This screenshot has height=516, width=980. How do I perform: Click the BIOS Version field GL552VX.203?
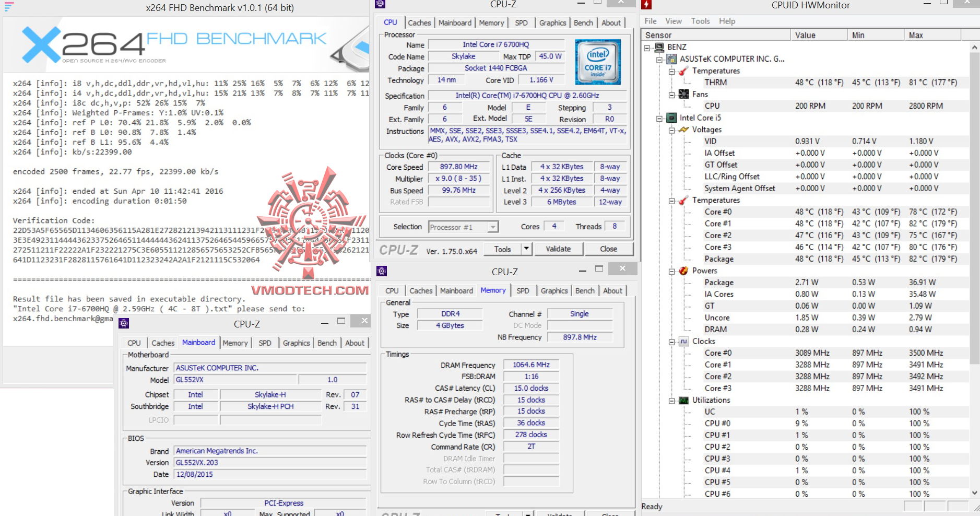click(x=270, y=463)
